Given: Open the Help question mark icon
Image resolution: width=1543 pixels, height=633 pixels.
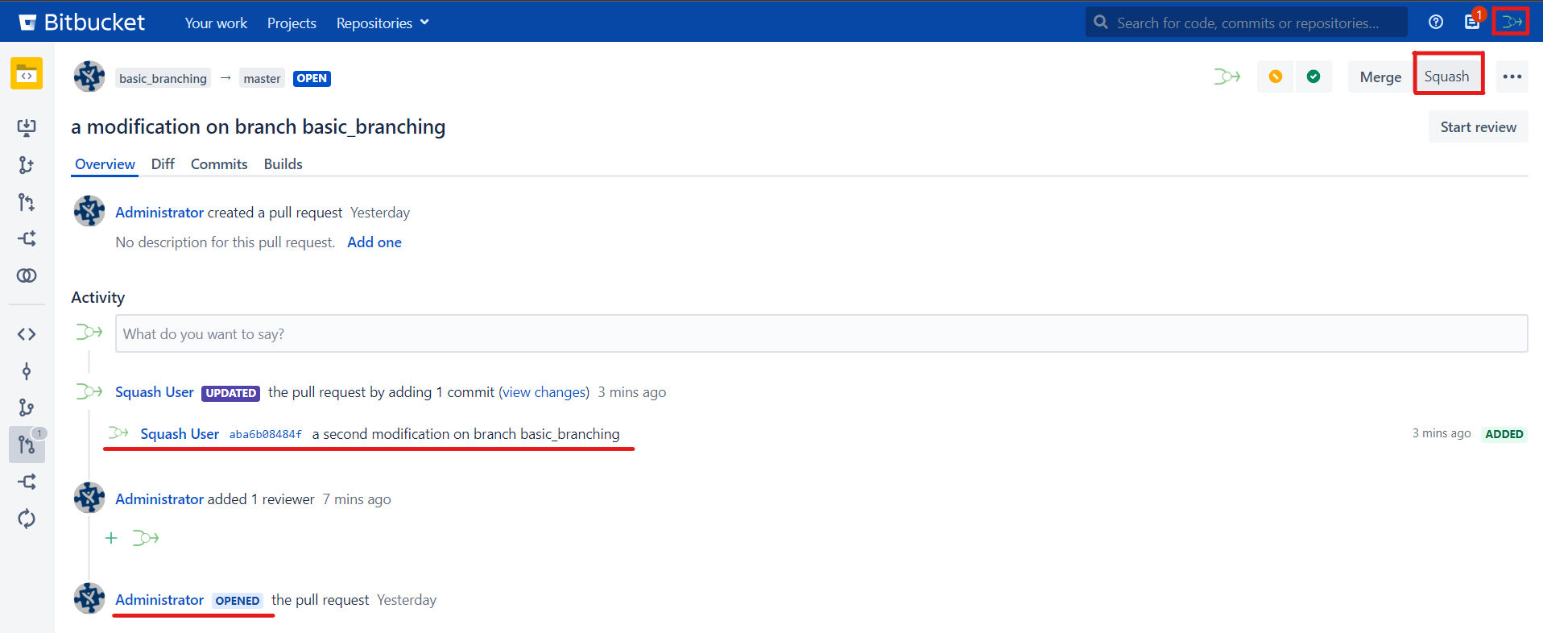Looking at the screenshot, I should [1436, 22].
